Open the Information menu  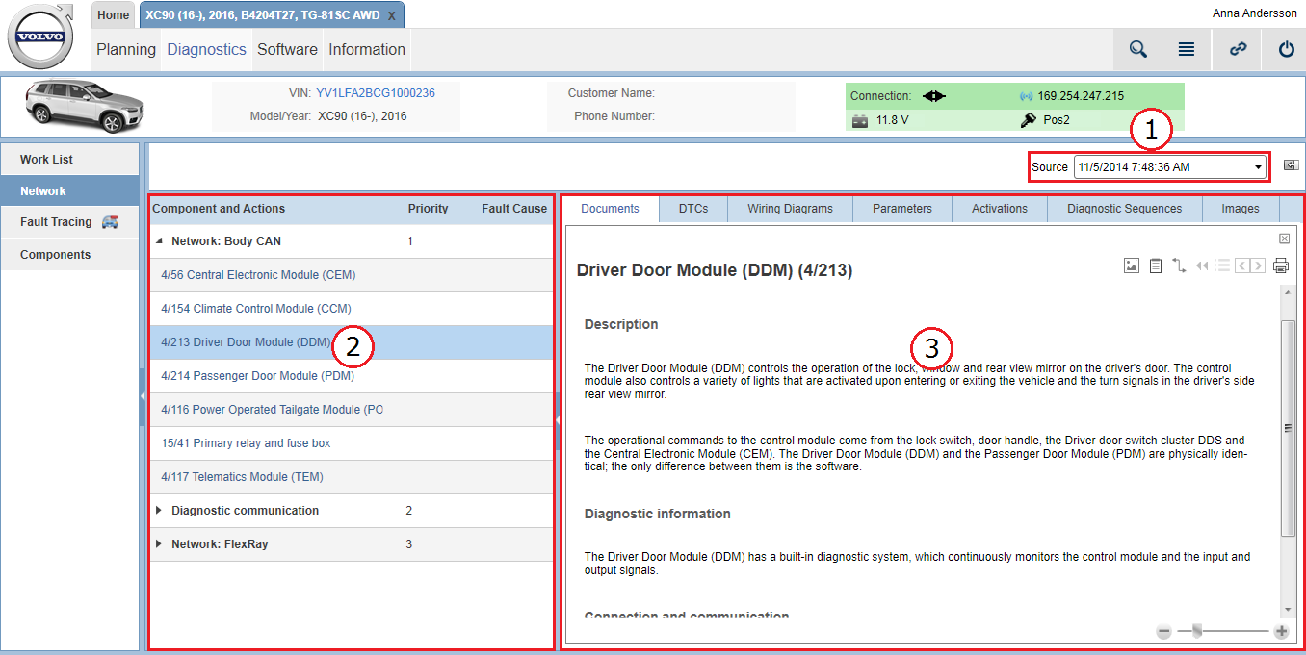click(x=367, y=50)
